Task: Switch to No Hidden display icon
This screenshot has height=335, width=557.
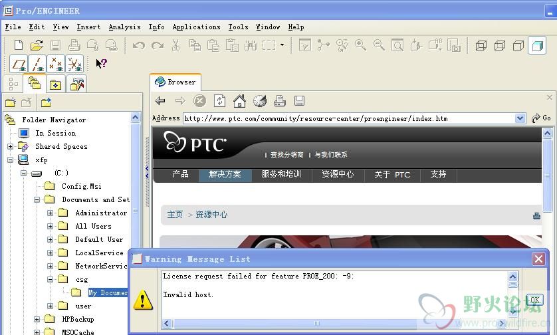Action: click(518, 45)
